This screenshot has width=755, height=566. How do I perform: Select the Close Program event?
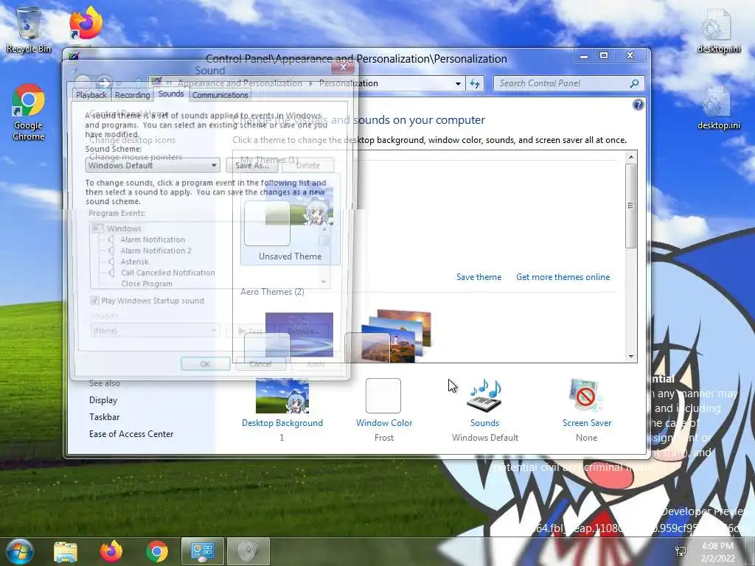pyautogui.click(x=147, y=284)
